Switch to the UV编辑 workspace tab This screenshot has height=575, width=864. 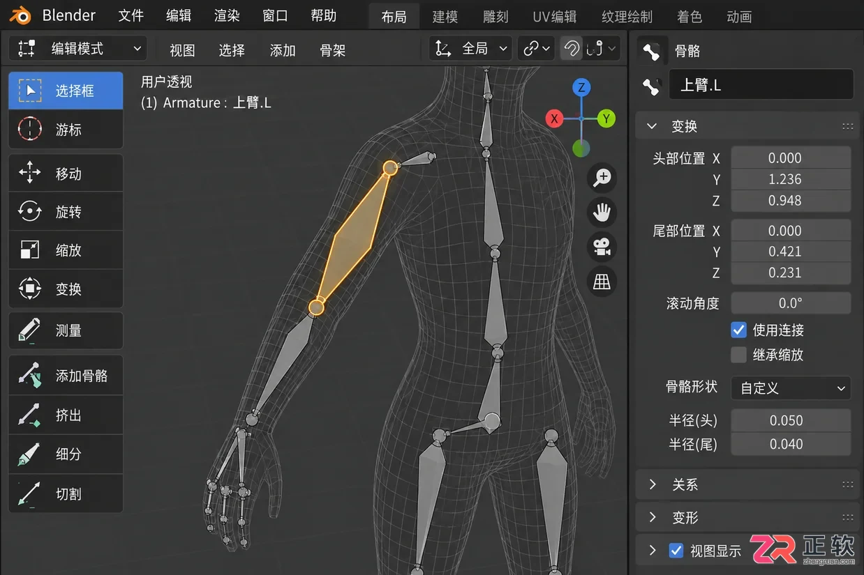point(555,17)
